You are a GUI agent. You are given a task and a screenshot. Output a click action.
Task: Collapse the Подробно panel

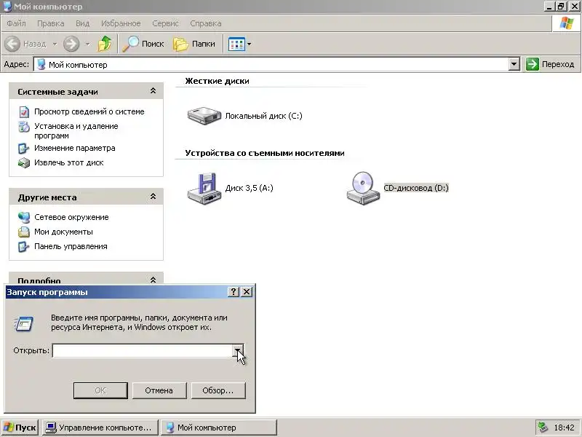153,280
